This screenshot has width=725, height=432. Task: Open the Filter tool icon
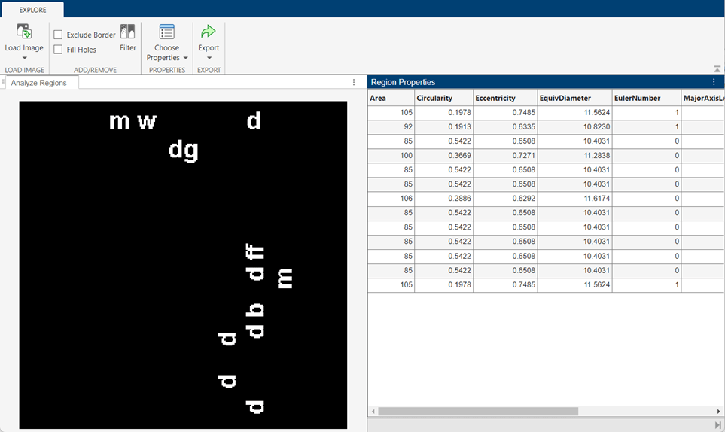pyautogui.click(x=128, y=32)
